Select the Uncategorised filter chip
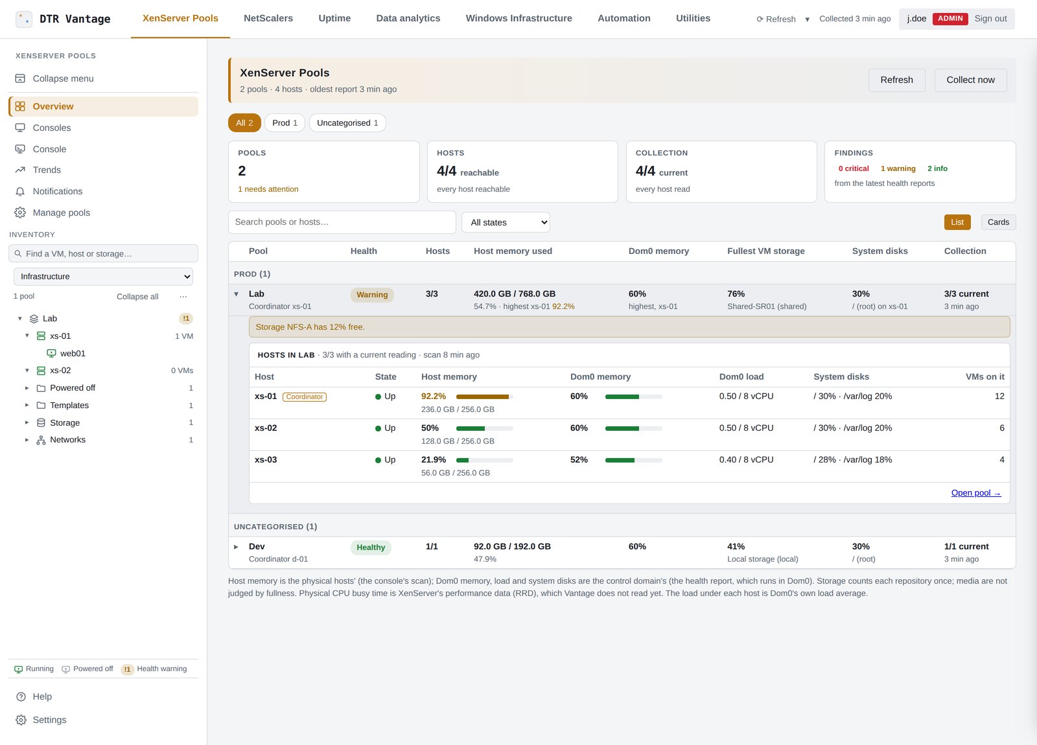The image size is (1037, 745). [x=347, y=123]
